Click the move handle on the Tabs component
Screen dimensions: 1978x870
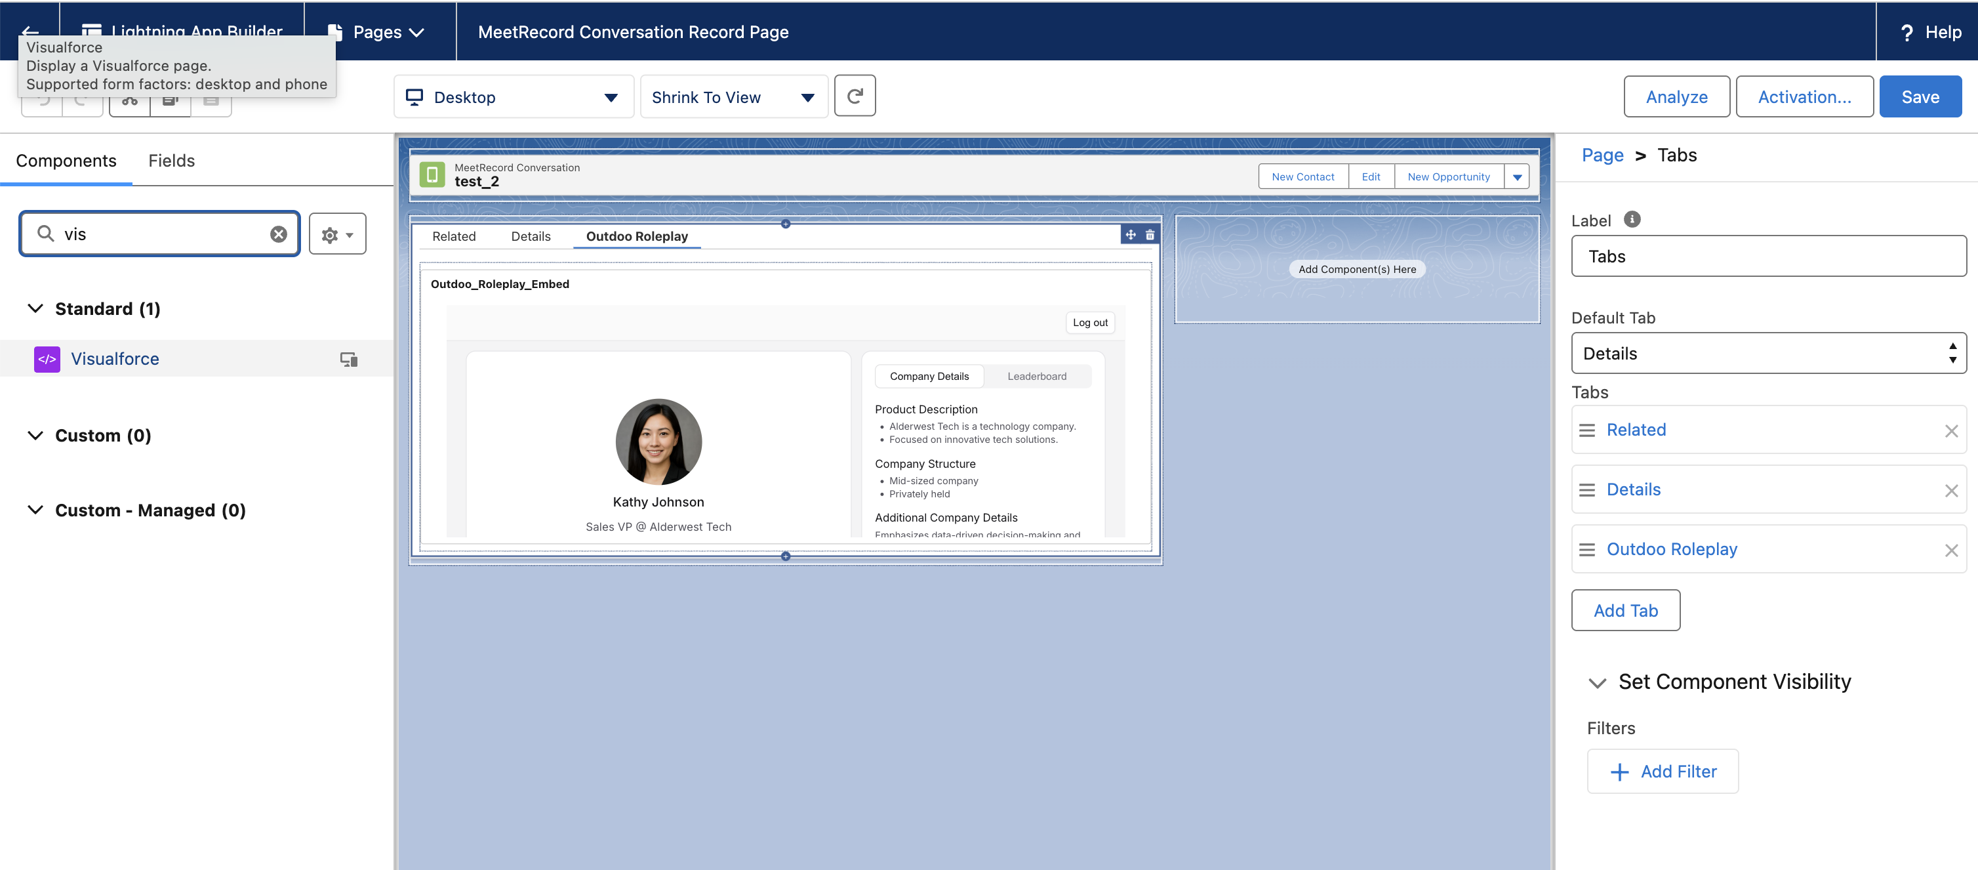coord(1130,235)
